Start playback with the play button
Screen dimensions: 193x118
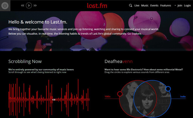(29, 6)
